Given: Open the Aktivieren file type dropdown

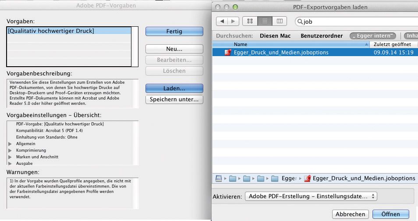Looking at the screenshot, I should click(x=311, y=196).
